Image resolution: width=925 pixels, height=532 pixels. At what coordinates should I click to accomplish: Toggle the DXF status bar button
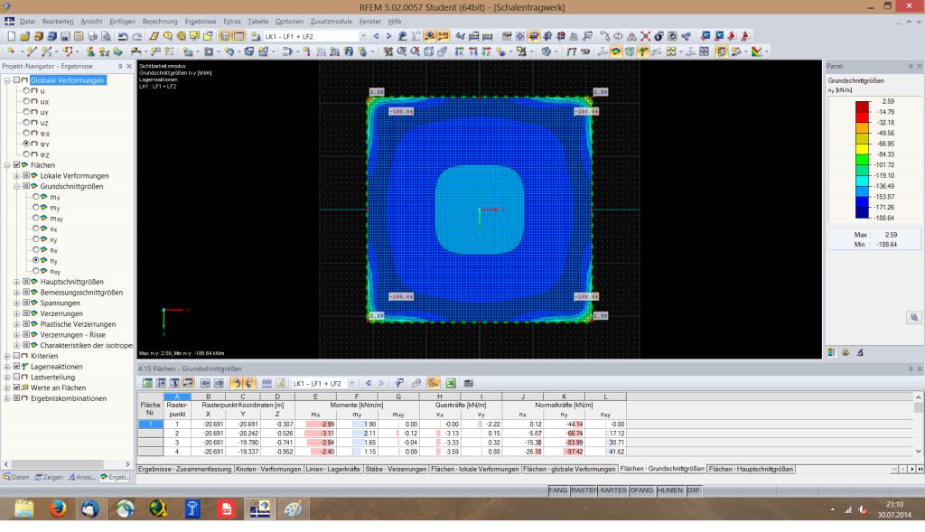[694, 490]
